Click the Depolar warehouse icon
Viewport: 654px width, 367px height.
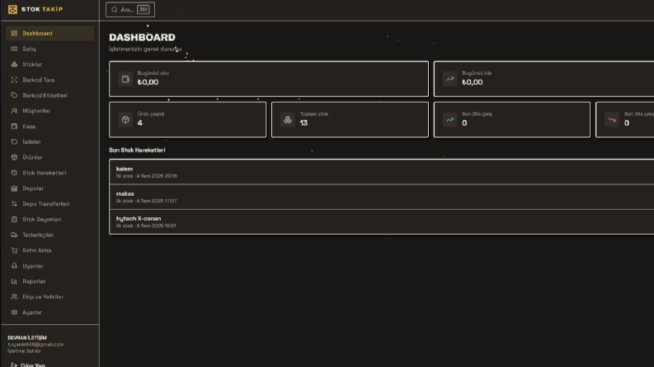tap(14, 188)
